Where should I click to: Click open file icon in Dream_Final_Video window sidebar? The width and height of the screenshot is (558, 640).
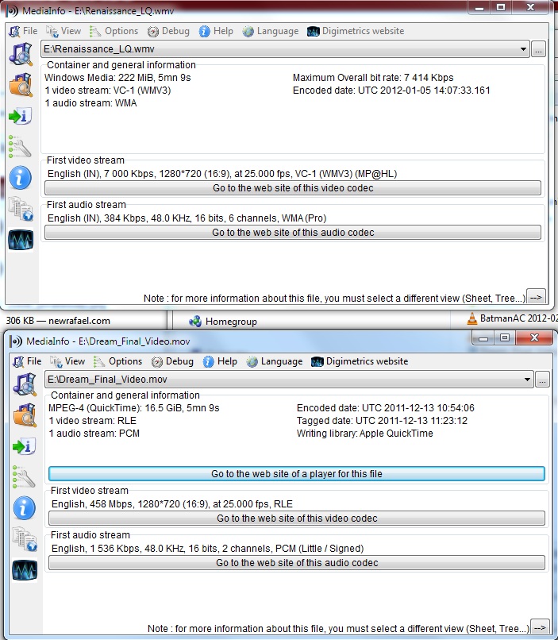[x=25, y=384]
